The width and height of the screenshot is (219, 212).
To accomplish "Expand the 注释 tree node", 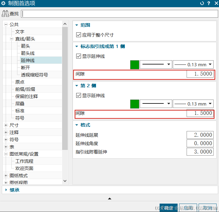I will pos(6,132).
